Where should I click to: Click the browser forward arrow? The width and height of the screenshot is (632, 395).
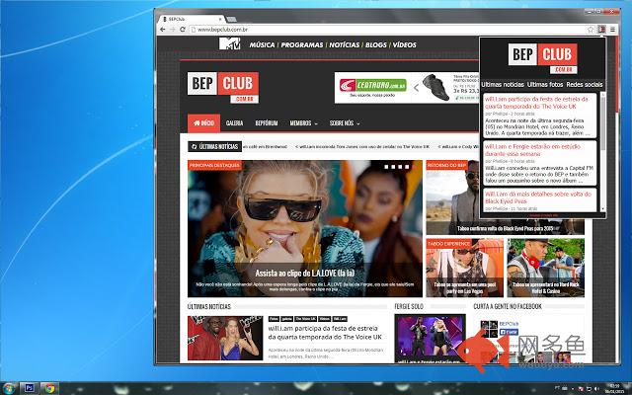173,30
